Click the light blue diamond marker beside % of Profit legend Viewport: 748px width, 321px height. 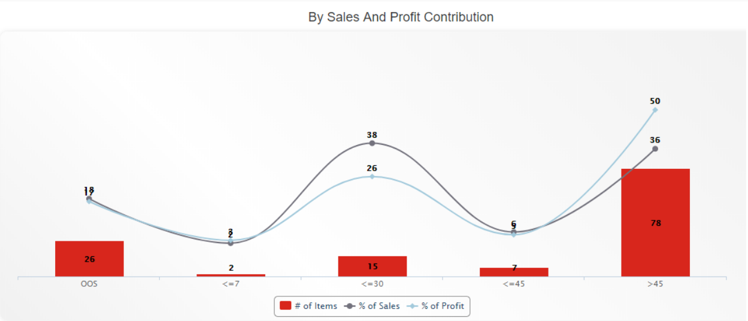coord(413,306)
